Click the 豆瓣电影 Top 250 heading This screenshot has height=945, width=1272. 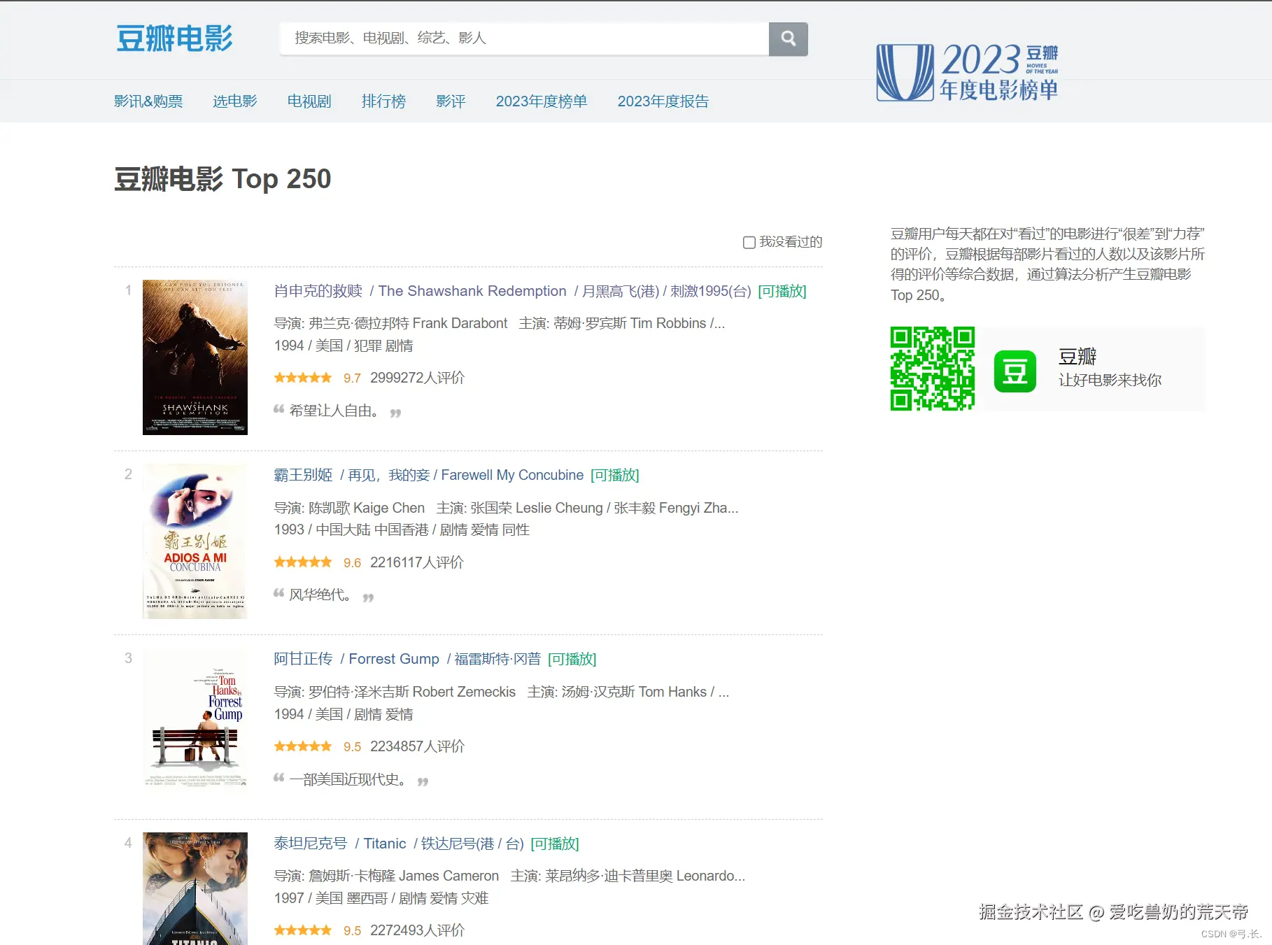[222, 179]
